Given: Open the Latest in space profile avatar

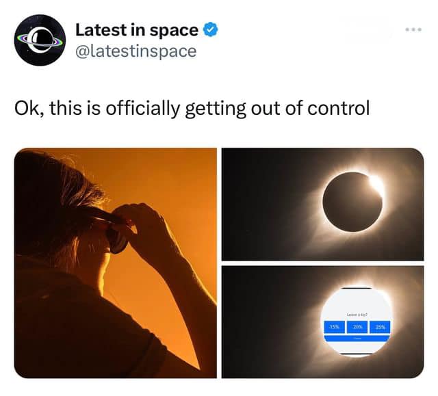Looking at the screenshot, I should tap(40, 40).
